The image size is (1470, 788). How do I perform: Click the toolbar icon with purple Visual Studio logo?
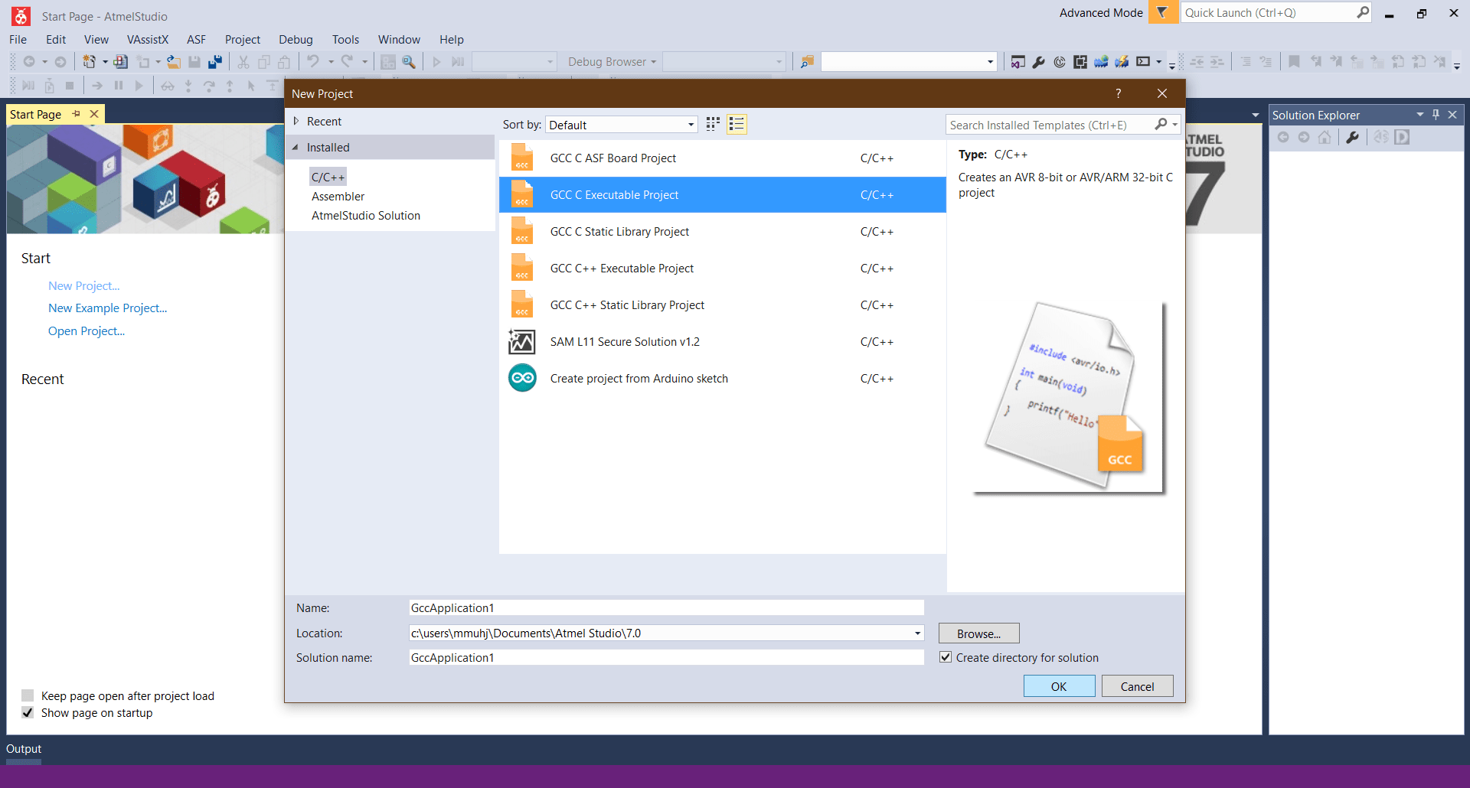tap(1018, 62)
